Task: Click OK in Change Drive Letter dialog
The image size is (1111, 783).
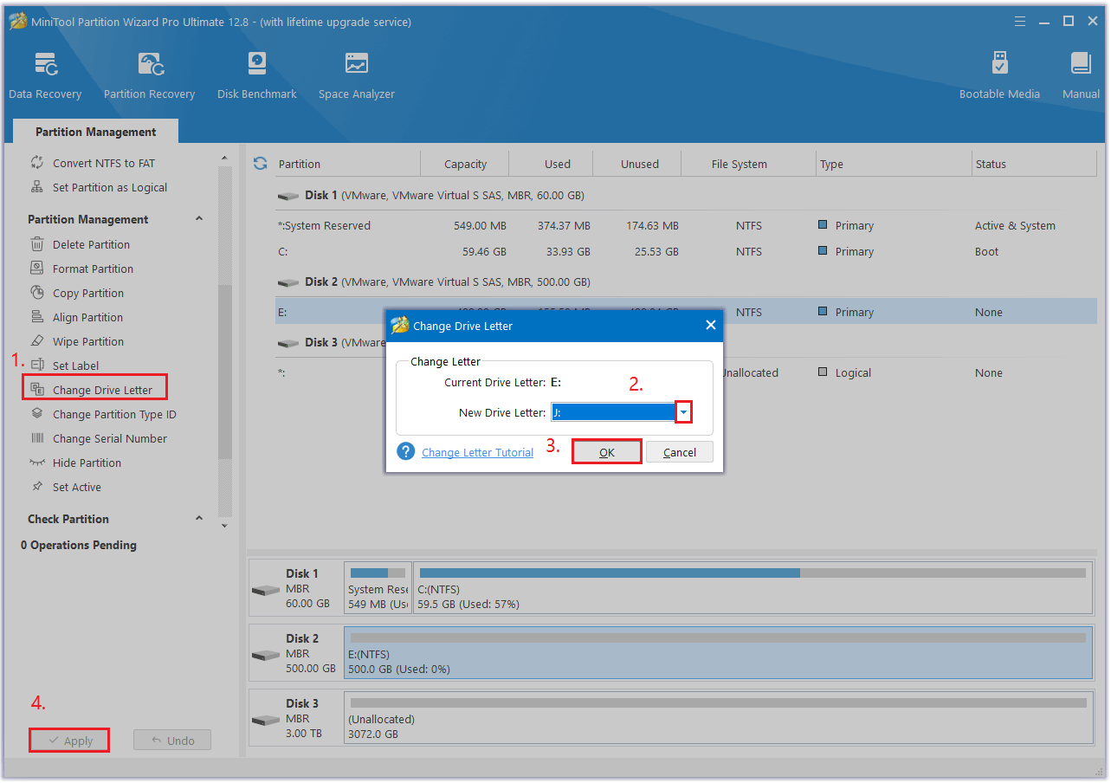Action: point(607,452)
